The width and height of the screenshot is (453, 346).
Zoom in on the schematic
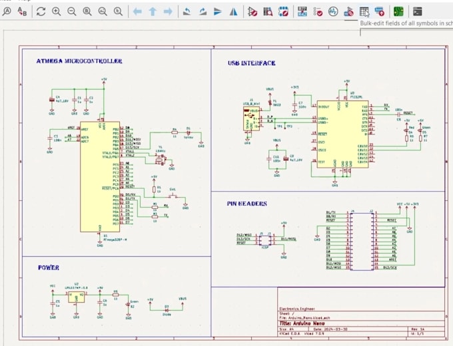pyautogui.click(x=56, y=11)
